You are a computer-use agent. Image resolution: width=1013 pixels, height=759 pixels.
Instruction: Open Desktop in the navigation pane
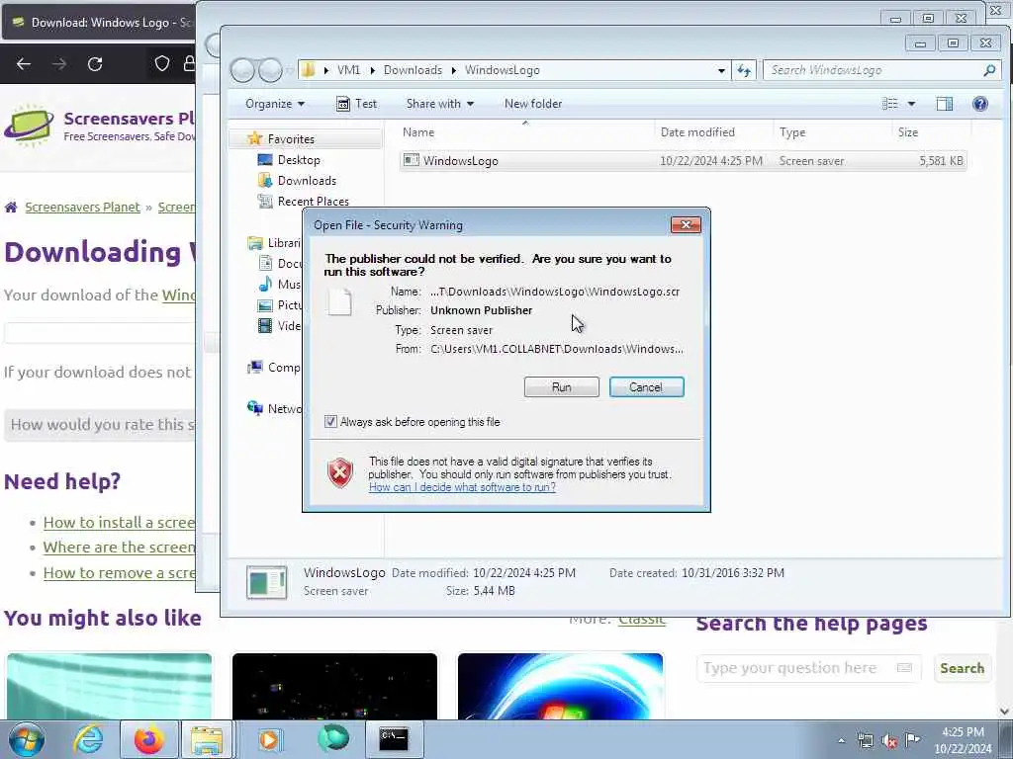coord(299,160)
